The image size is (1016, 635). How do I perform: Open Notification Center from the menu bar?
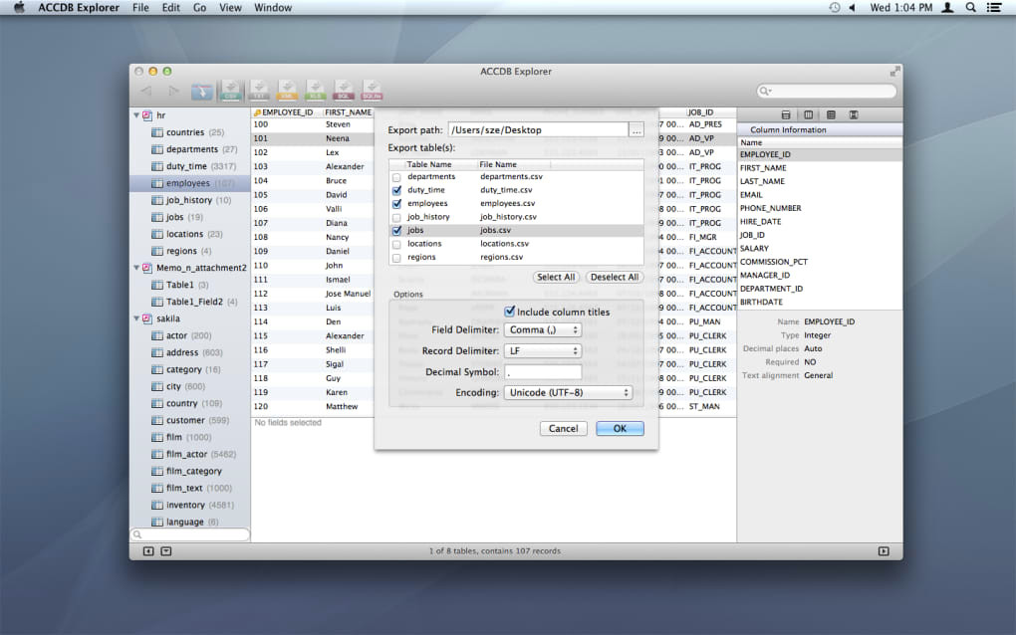pos(994,8)
